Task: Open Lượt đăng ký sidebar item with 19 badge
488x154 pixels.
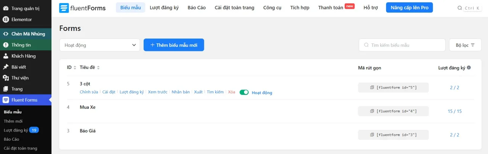Action: (x=21, y=130)
